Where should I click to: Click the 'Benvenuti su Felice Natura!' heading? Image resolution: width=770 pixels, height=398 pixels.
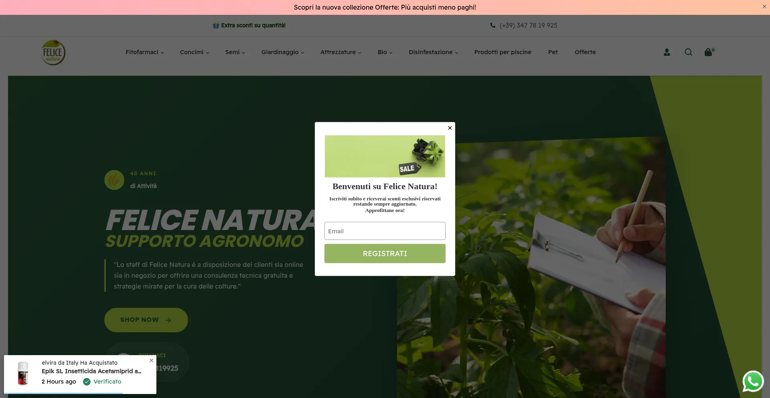[x=385, y=186]
